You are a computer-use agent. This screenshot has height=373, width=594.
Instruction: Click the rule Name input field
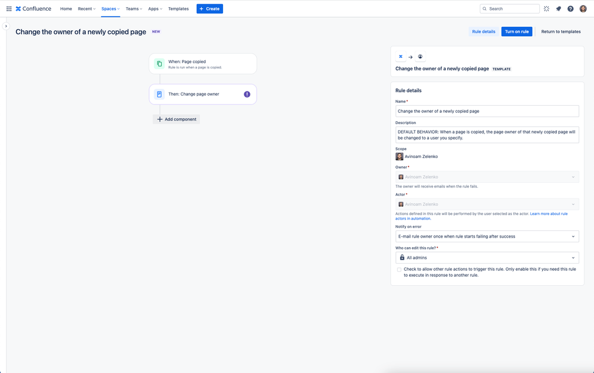[487, 111]
